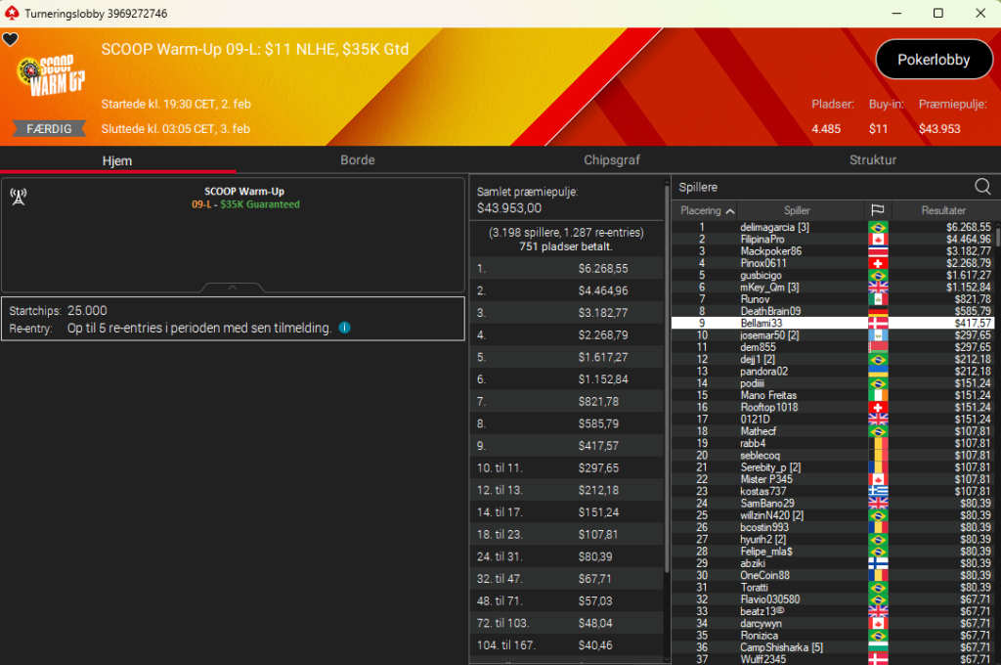1001x665 pixels.
Task: Open the Chipsgraf tab
Action: [x=612, y=160]
